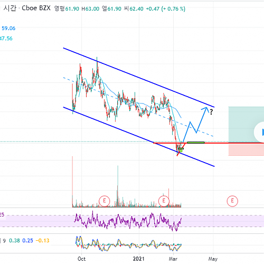
Task: Click the Oct label on time axis
Action: (81, 259)
